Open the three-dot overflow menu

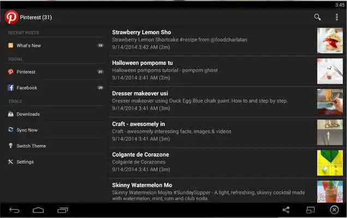tap(337, 17)
